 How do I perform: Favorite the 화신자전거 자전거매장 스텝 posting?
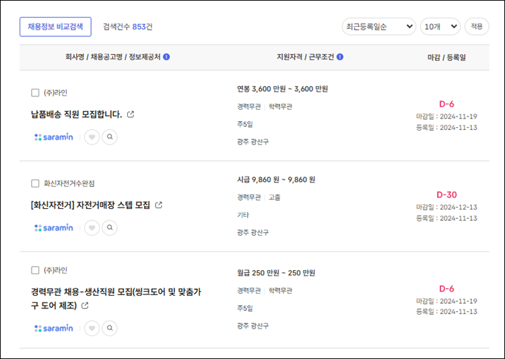(x=92, y=228)
